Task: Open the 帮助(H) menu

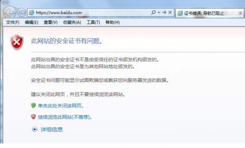Action: pos(113,22)
